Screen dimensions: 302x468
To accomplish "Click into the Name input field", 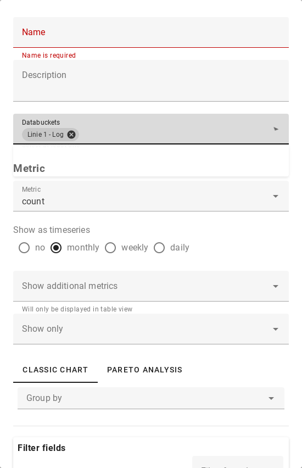I will coord(151,32).
